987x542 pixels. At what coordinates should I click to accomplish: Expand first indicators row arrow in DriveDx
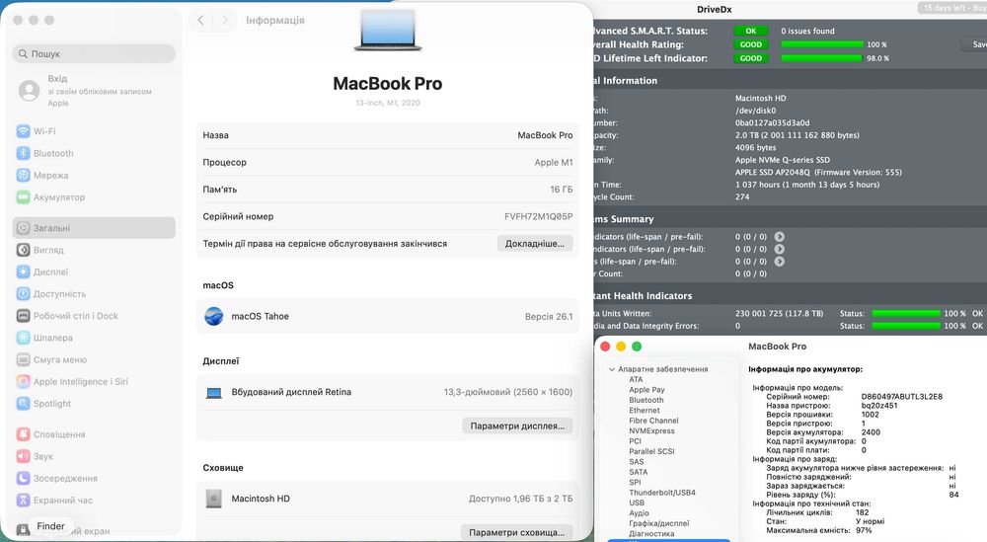[x=780, y=237]
